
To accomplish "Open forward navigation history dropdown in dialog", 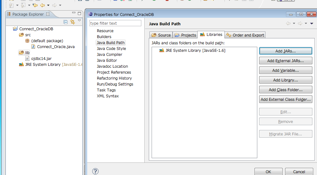I will click(x=306, y=24).
